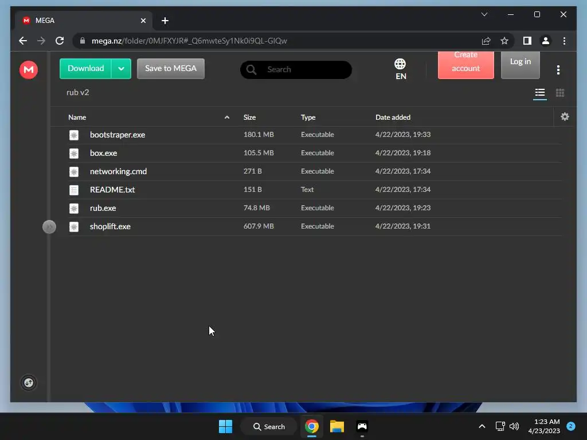
Task: Click the Log in button
Action: coord(520,65)
